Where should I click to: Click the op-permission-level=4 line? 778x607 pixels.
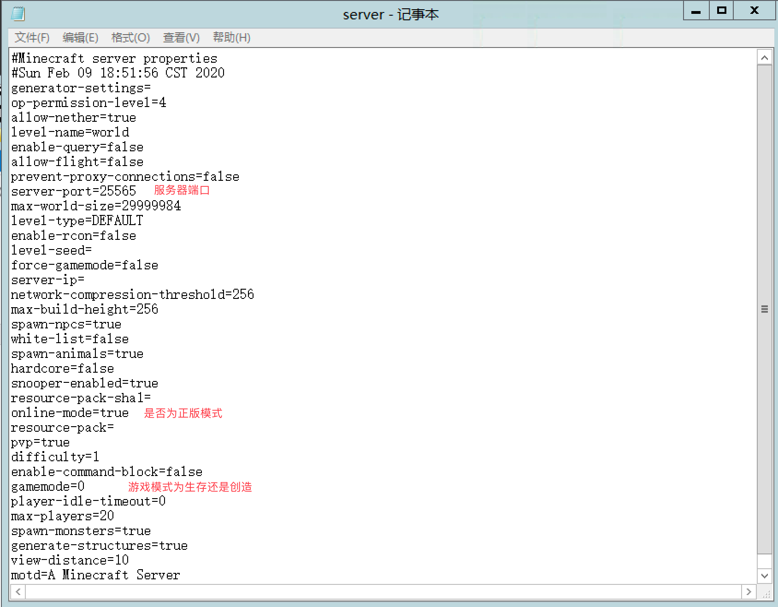coord(88,102)
